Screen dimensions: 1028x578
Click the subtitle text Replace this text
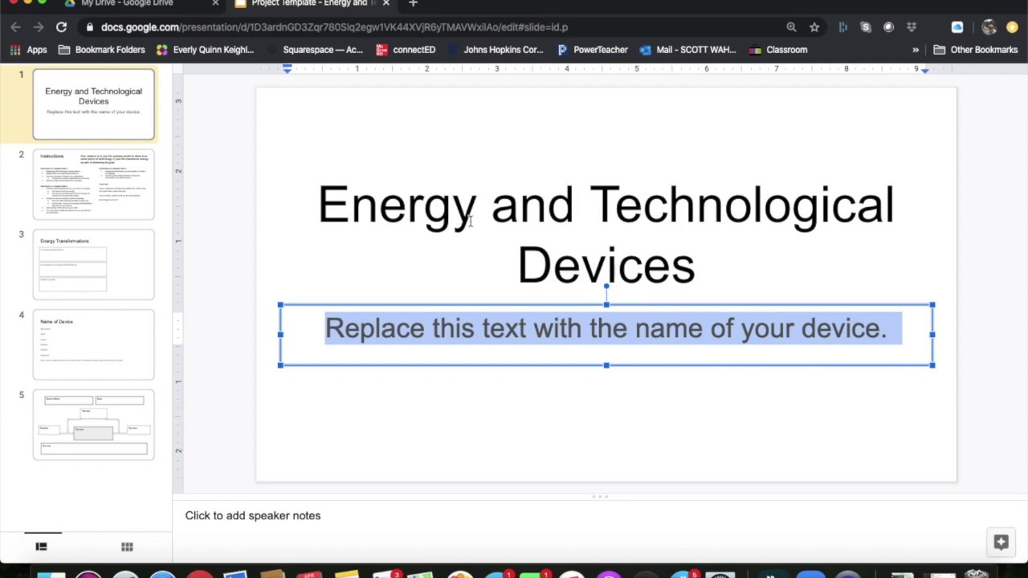click(x=606, y=328)
